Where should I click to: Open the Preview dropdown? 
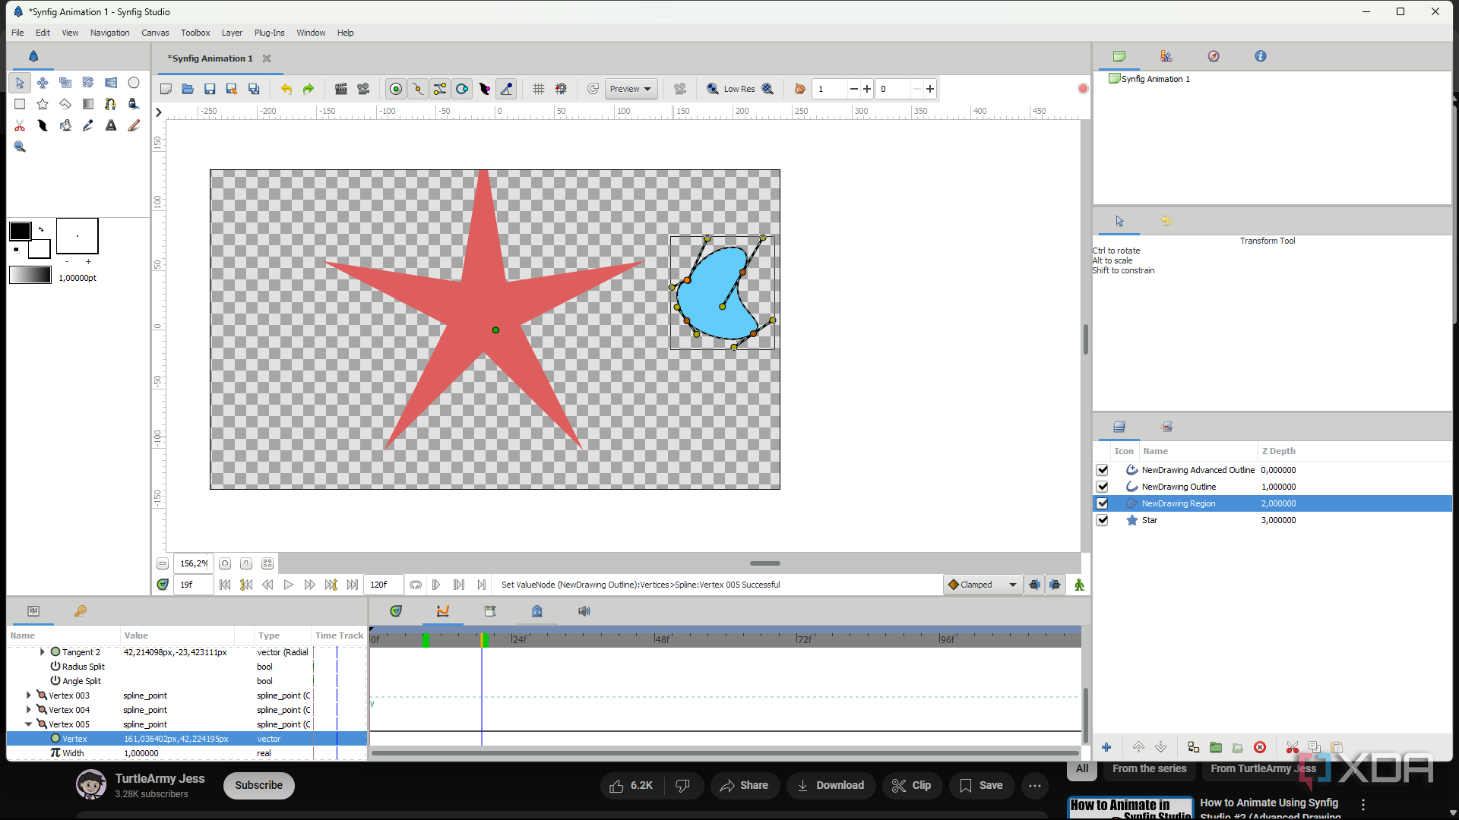pyautogui.click(x=631, y=89)
